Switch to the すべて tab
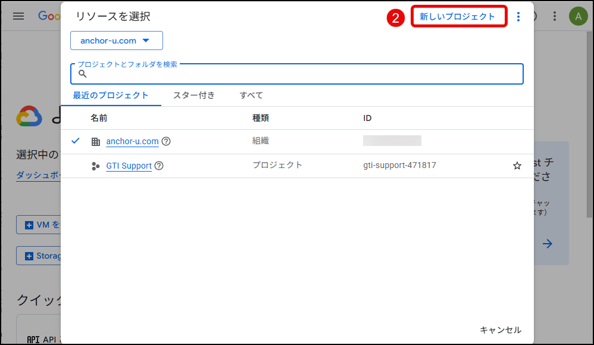This screenshot has width=594, height=345. coord(251,95)
